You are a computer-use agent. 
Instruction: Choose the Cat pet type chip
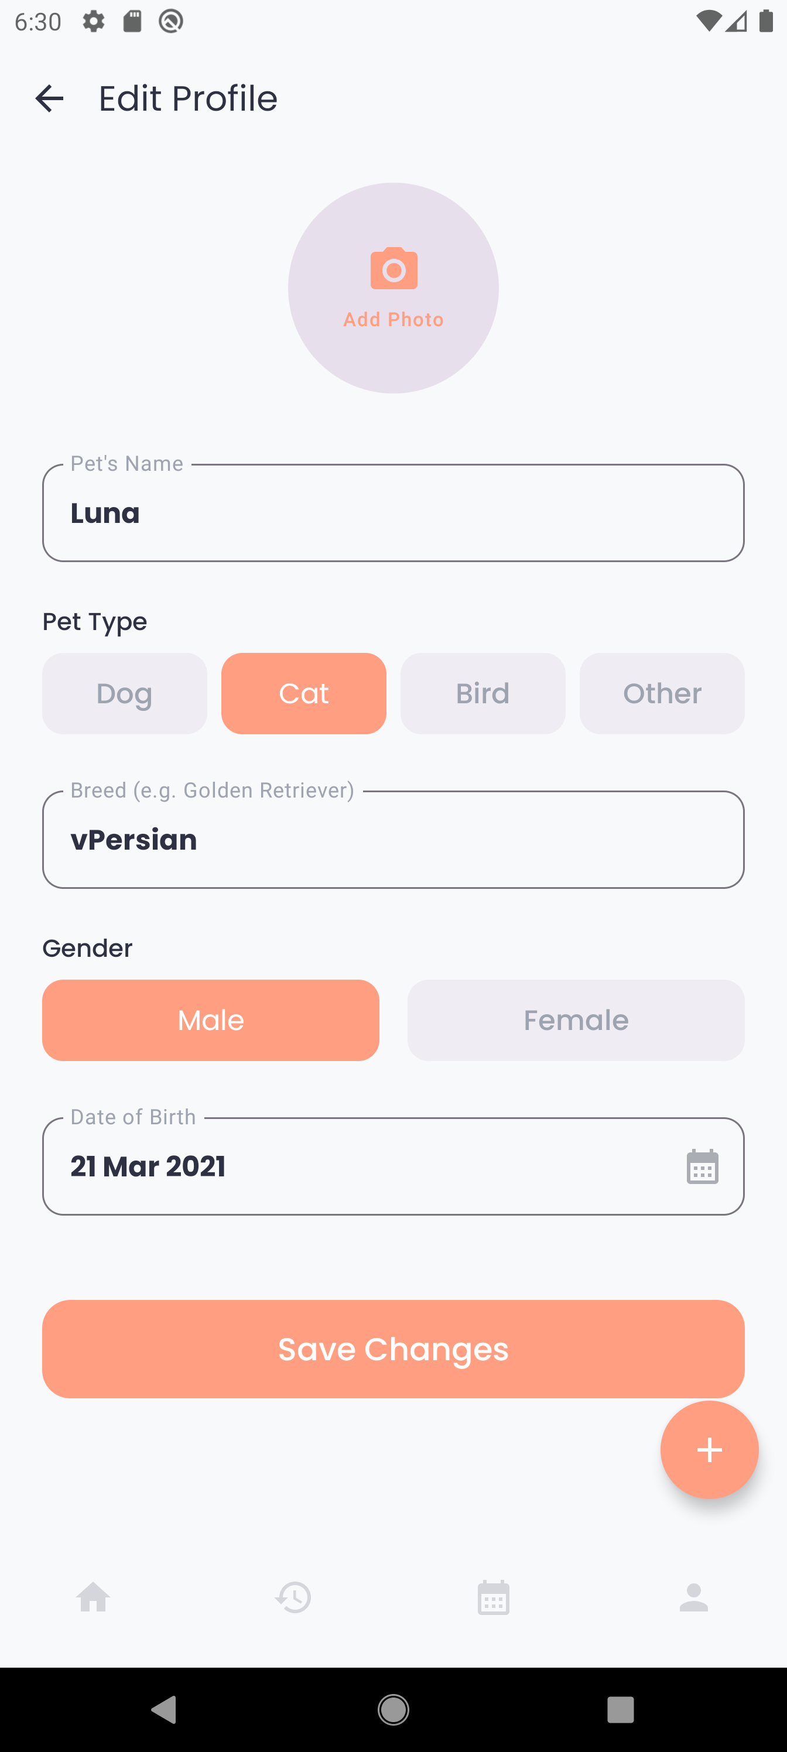coord(303,693)
